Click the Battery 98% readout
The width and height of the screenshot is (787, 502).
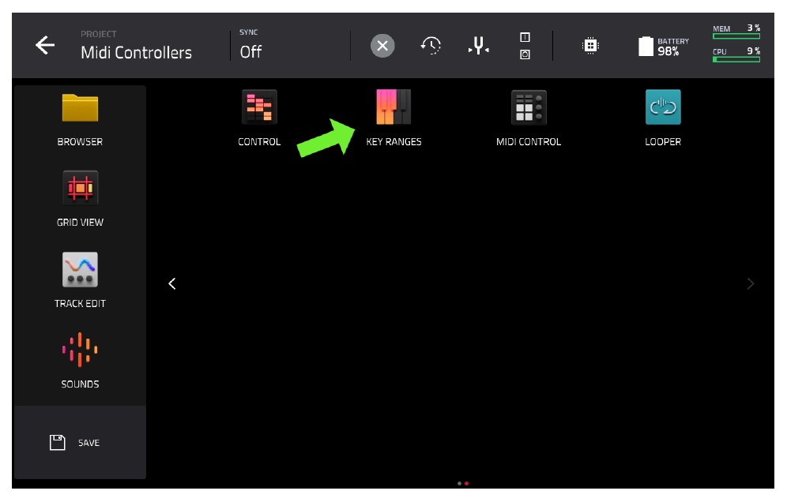[673, 47]
